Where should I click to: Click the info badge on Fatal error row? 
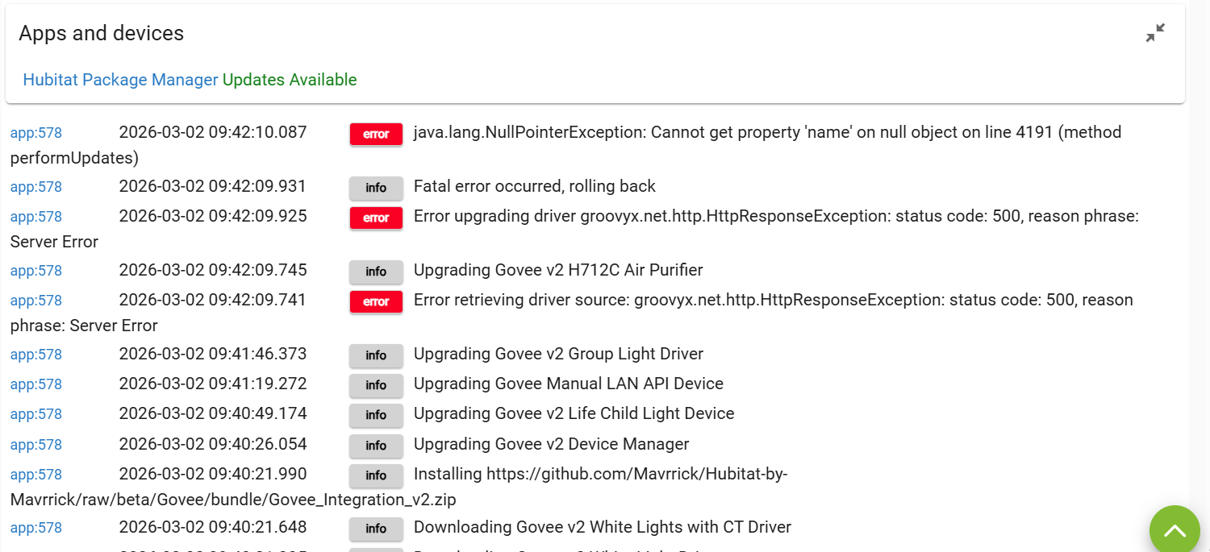376,188
